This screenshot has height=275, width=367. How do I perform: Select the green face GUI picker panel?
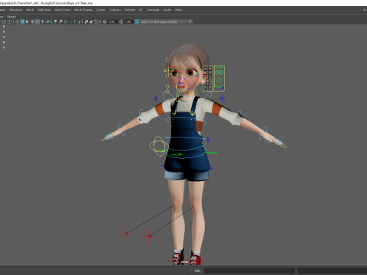(219, 79)
